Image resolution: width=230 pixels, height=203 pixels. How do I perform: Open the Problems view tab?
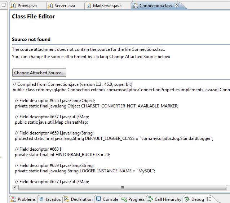coord(23,199)
